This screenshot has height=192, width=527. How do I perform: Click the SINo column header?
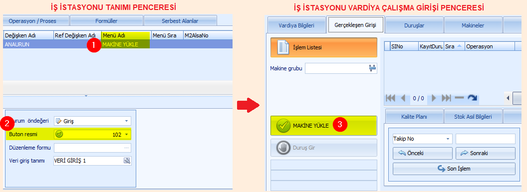click(x=404, y=46)
